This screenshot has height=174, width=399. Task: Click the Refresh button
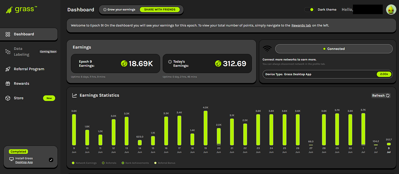click(381, 96)
